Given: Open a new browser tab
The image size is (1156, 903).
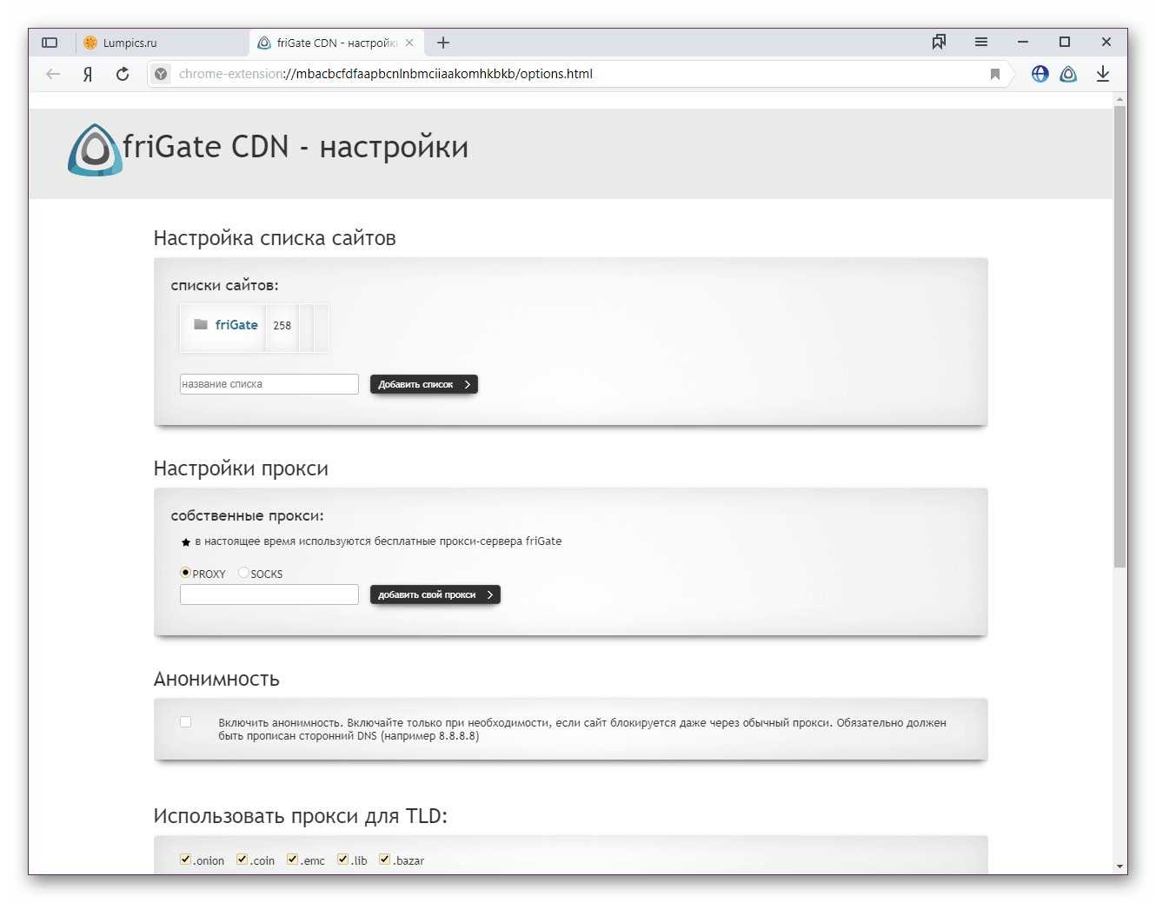Looking at the screenshot, I should [x=443, y=43].
